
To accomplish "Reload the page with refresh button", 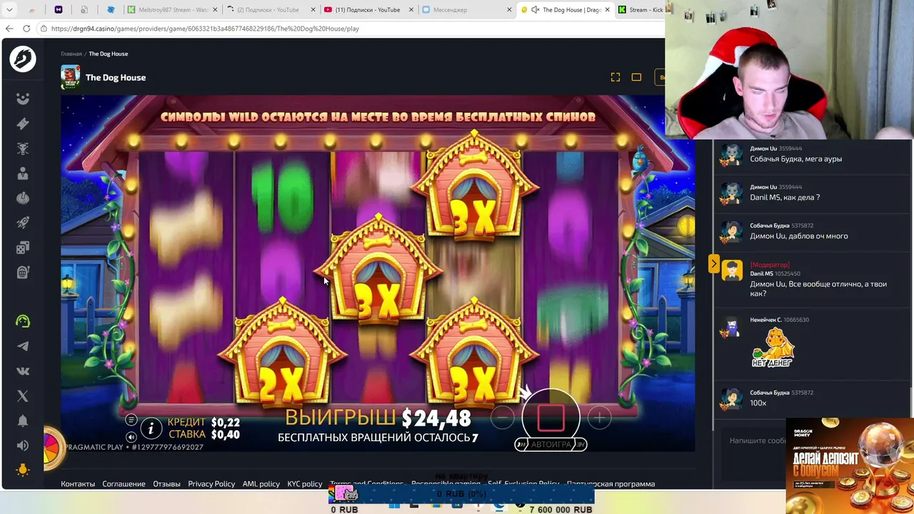I will click(x=26, y=29).
